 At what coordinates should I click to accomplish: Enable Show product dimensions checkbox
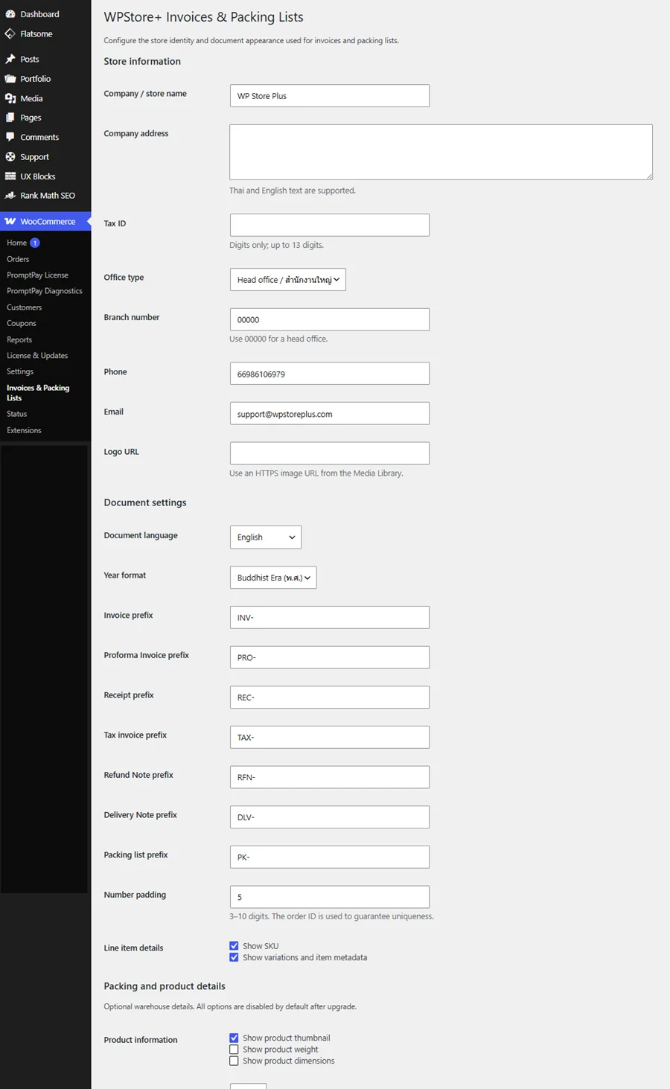pos(234,1061)
